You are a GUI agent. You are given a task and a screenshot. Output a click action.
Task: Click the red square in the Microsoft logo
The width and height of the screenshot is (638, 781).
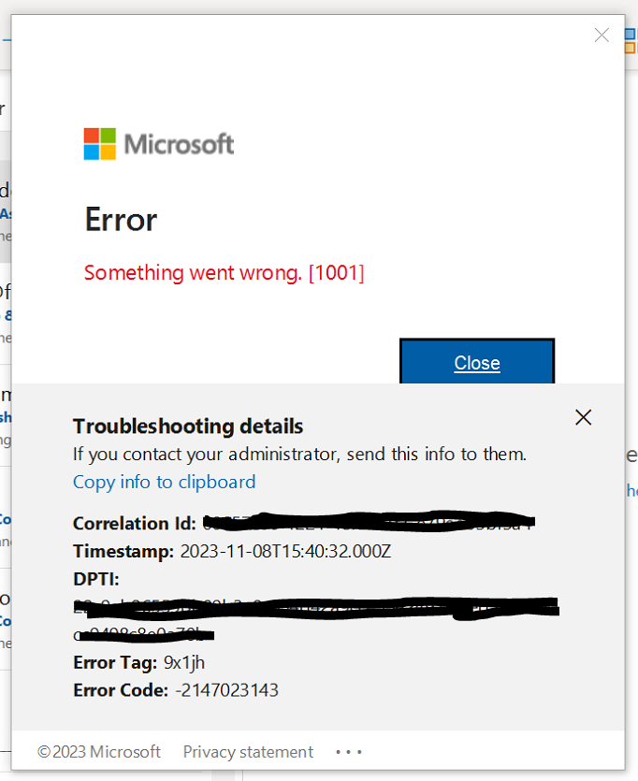tap(90, 137)
